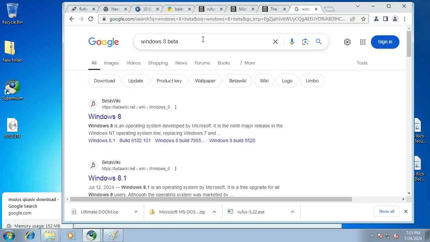Open the profile avatar icon
The width and height of the screenshot is (430, 242).
(x=395, y=19)
